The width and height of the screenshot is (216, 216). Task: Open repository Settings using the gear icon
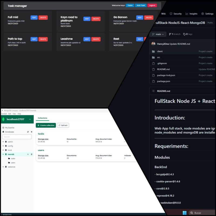202,14
